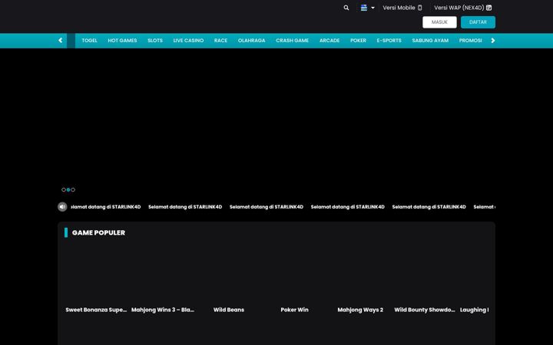The height and width of the screenshot is (345, 553).
Task: Select the third banner slide dot
Action: [73, 190]
